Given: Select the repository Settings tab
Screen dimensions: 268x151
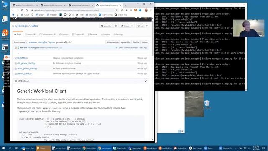Looking at the screenshot, I should (x=119, y=34).
